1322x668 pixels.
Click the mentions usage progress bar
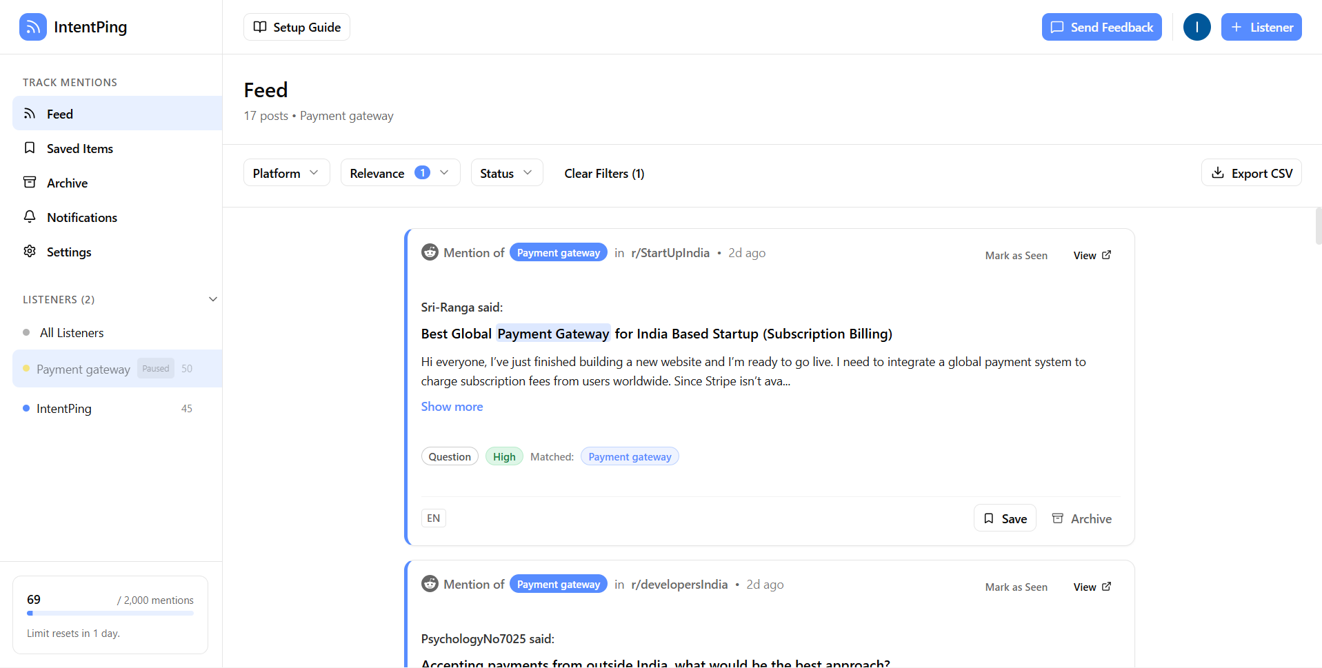click(110, 613)
